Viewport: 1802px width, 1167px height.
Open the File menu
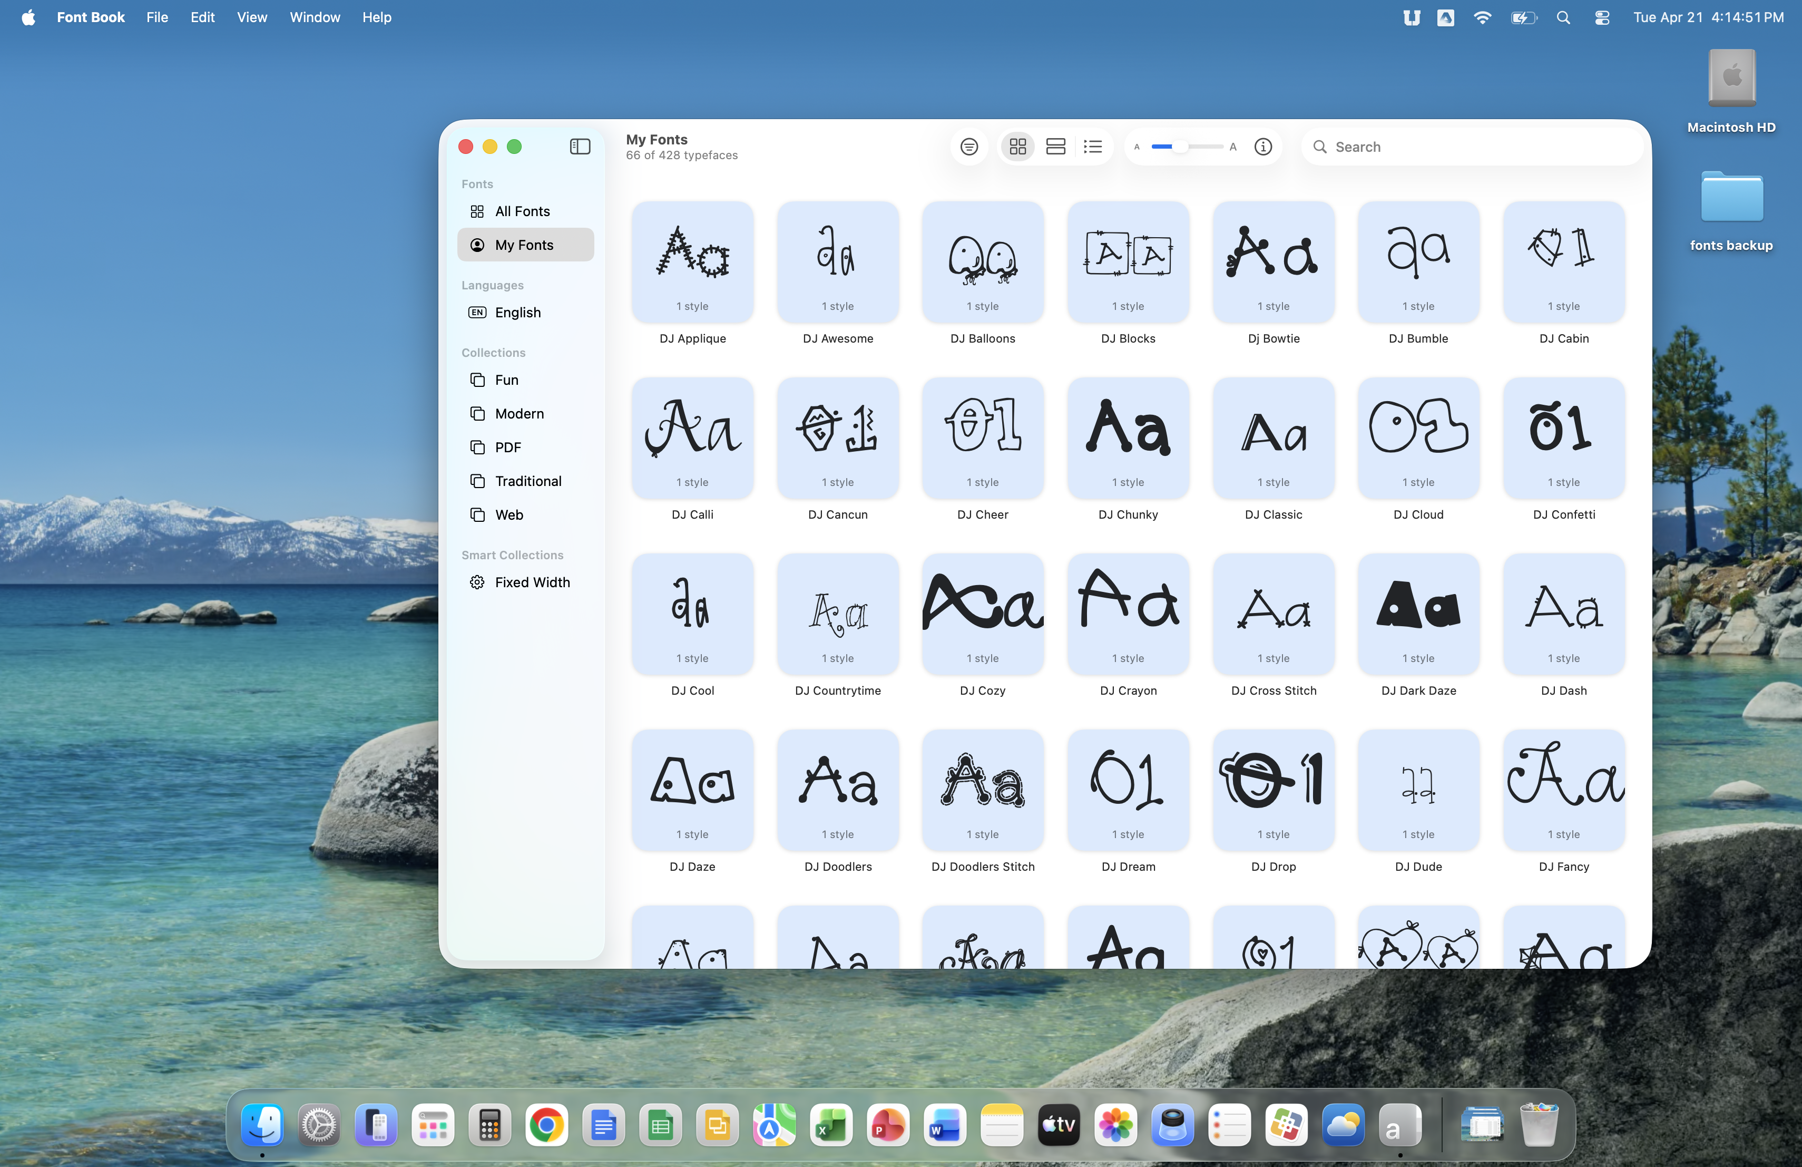pyautogui.click(x=156, y=17)
